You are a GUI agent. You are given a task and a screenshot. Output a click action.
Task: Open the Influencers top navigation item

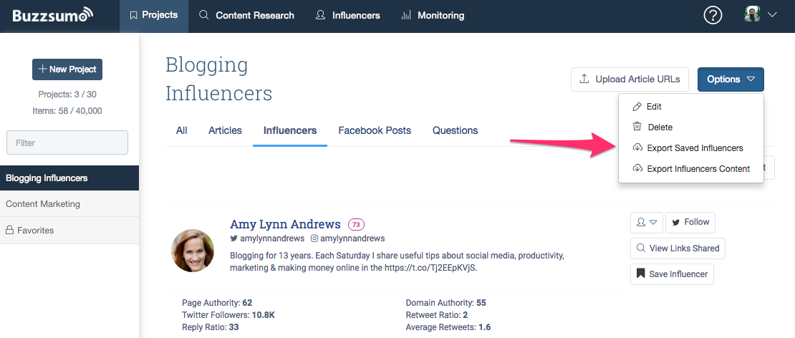point(347,15)
